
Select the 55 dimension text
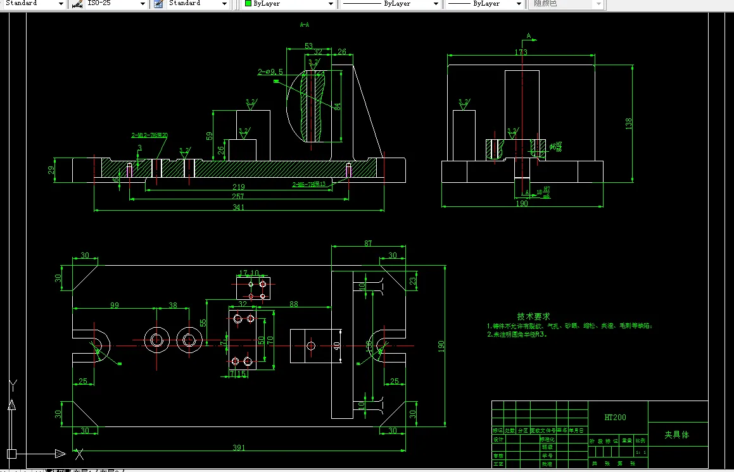(203, 323)
